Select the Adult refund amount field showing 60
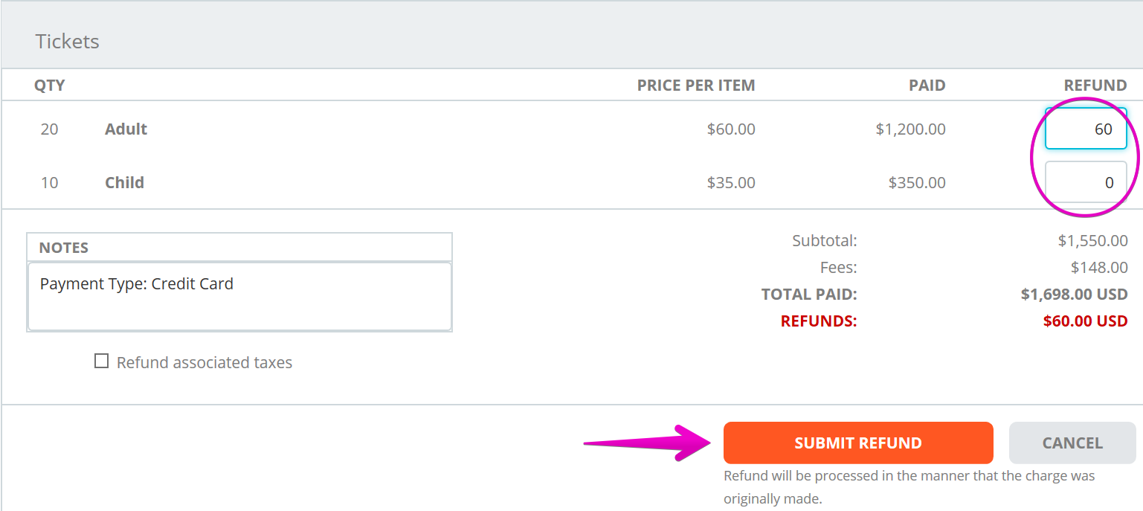 point(1085,128)
